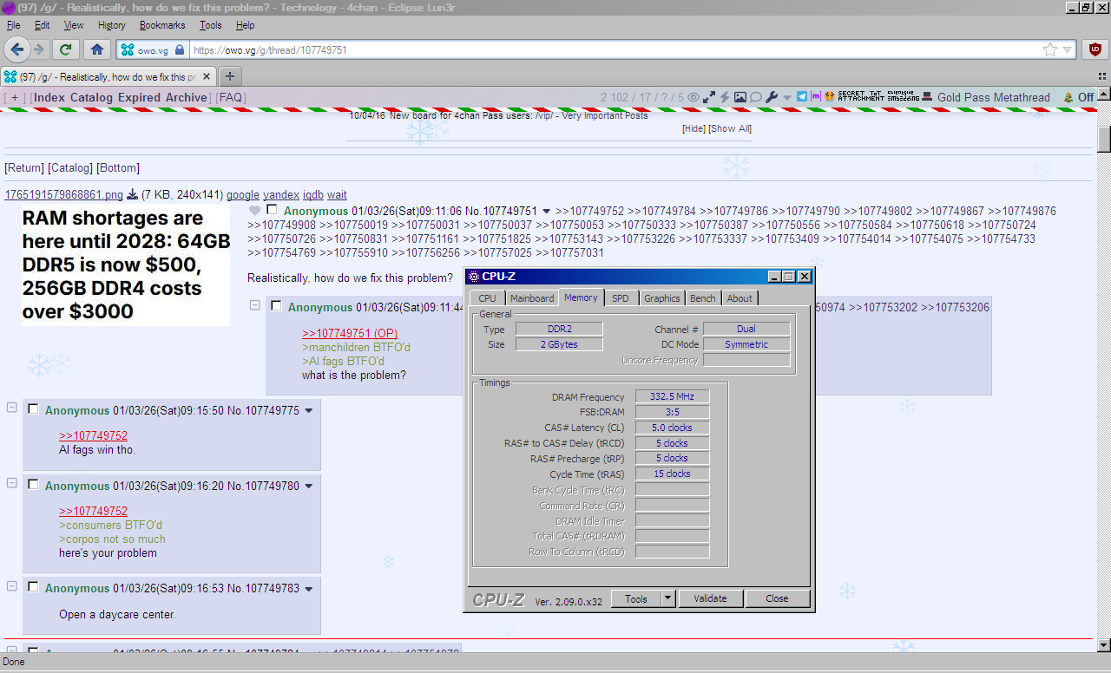Viewport: 1111px width, 673px height.
Task: Tick the checkbox on post No.107749780
Action: coord(33,485)
